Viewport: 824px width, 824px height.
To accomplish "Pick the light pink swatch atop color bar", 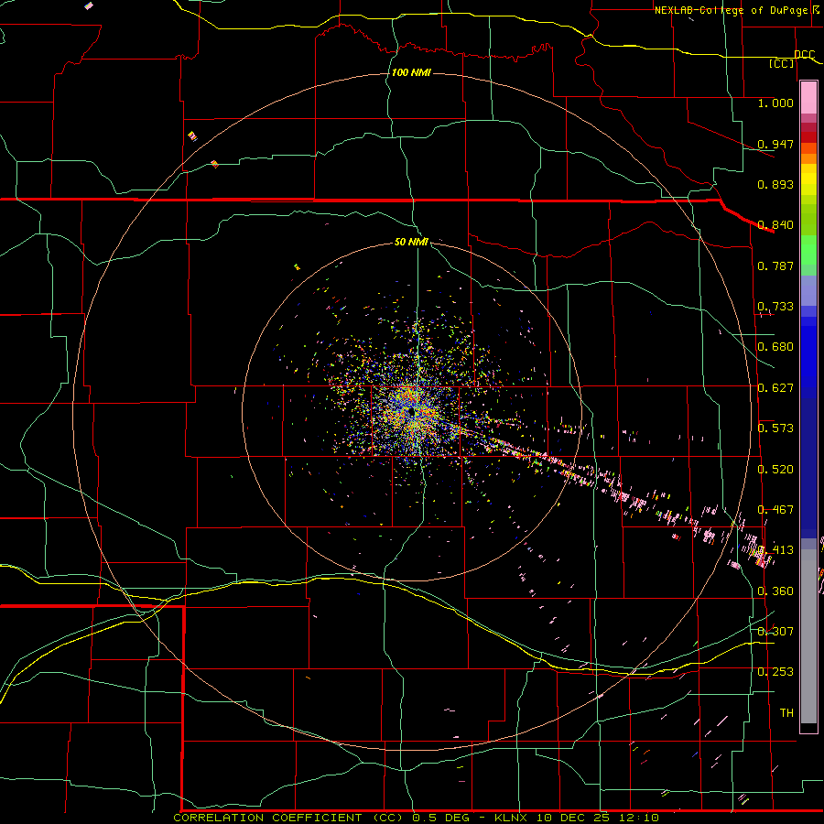I will pyautogui.click(x=808, y=97).
